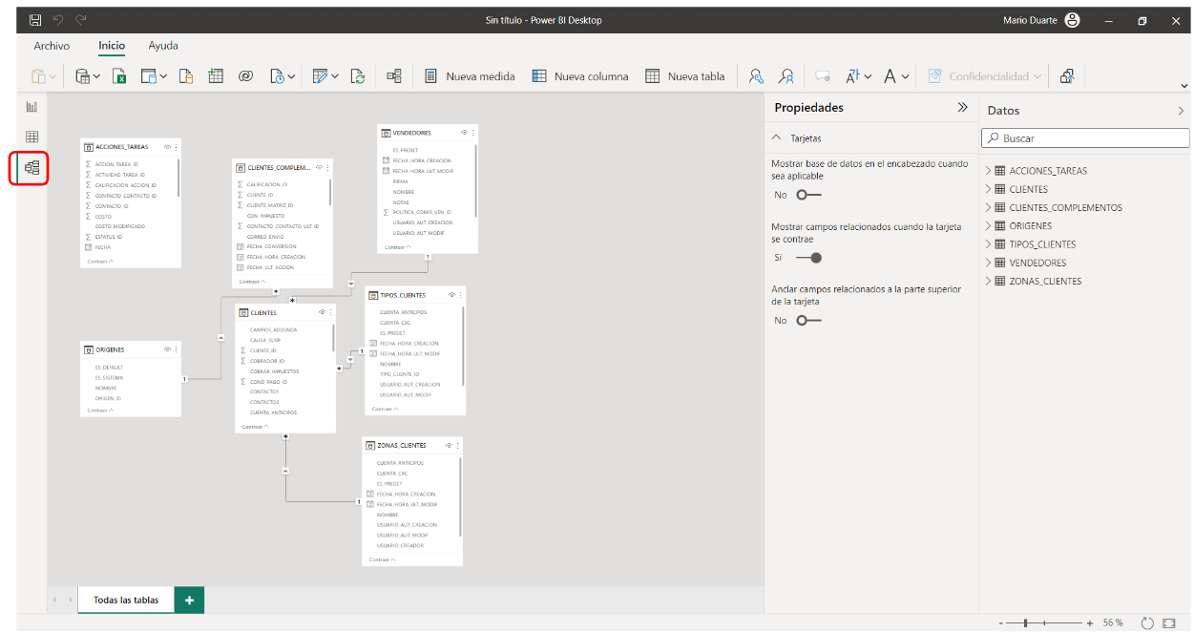Click Nueva medida button
The image size is (1194, 633).
click(x=470, y=76)
